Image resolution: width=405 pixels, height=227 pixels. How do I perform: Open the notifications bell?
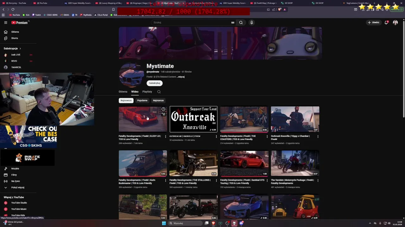pyautogui.click(x=386, y=22)
